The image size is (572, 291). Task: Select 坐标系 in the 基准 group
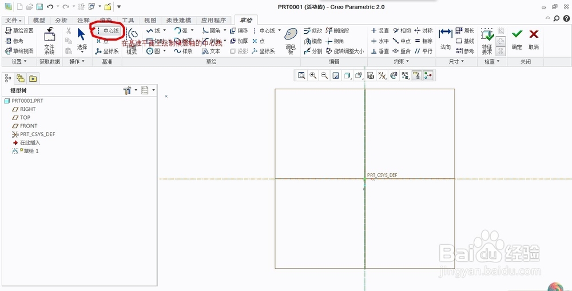[107, 51]
